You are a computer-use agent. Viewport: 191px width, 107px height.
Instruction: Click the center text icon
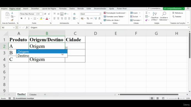pyautogui.click(x=58, y=18)
